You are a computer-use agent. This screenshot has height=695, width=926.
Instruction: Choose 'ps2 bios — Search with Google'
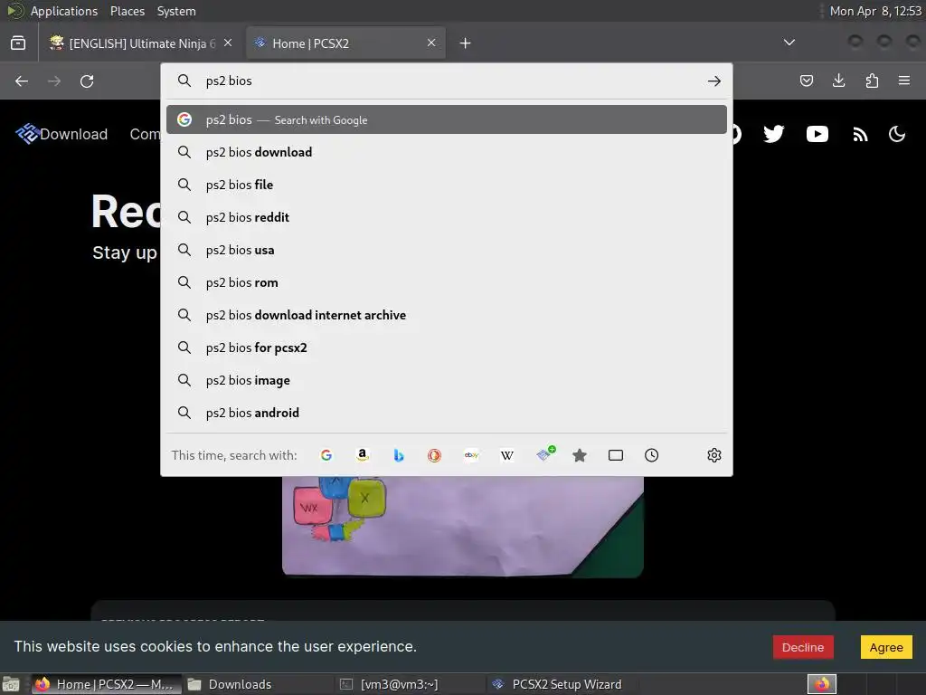(447, 119)
